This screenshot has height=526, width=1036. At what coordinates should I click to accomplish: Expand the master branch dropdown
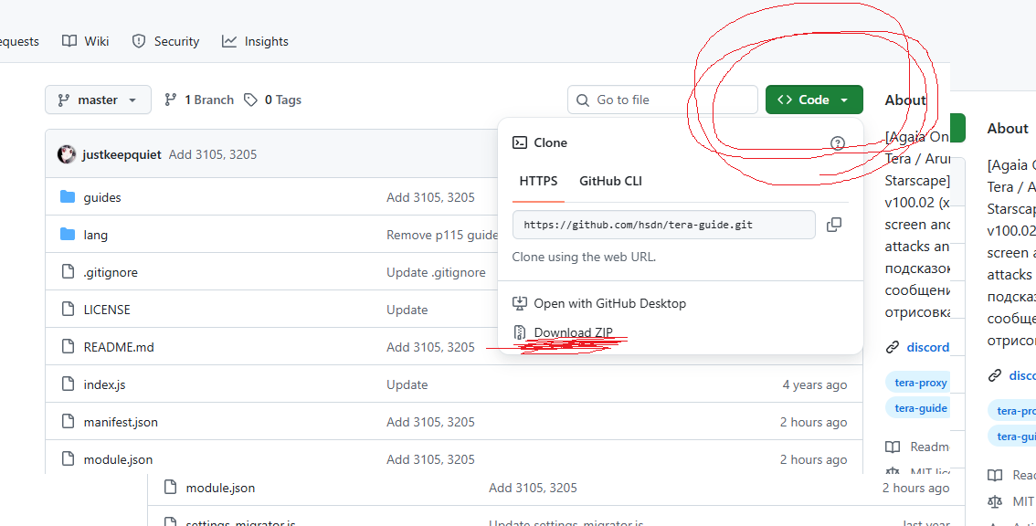[x=97, y=100]
